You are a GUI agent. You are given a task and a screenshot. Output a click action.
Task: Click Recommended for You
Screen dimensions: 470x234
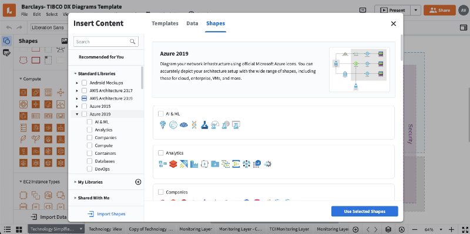tap(101, 57)
